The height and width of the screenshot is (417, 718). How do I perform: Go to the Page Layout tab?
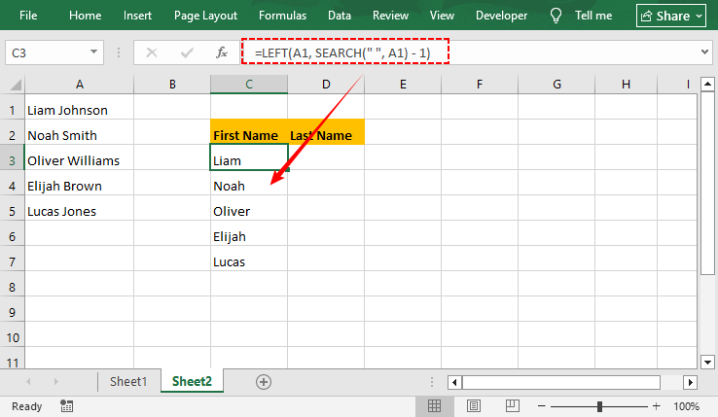(205, 16)
